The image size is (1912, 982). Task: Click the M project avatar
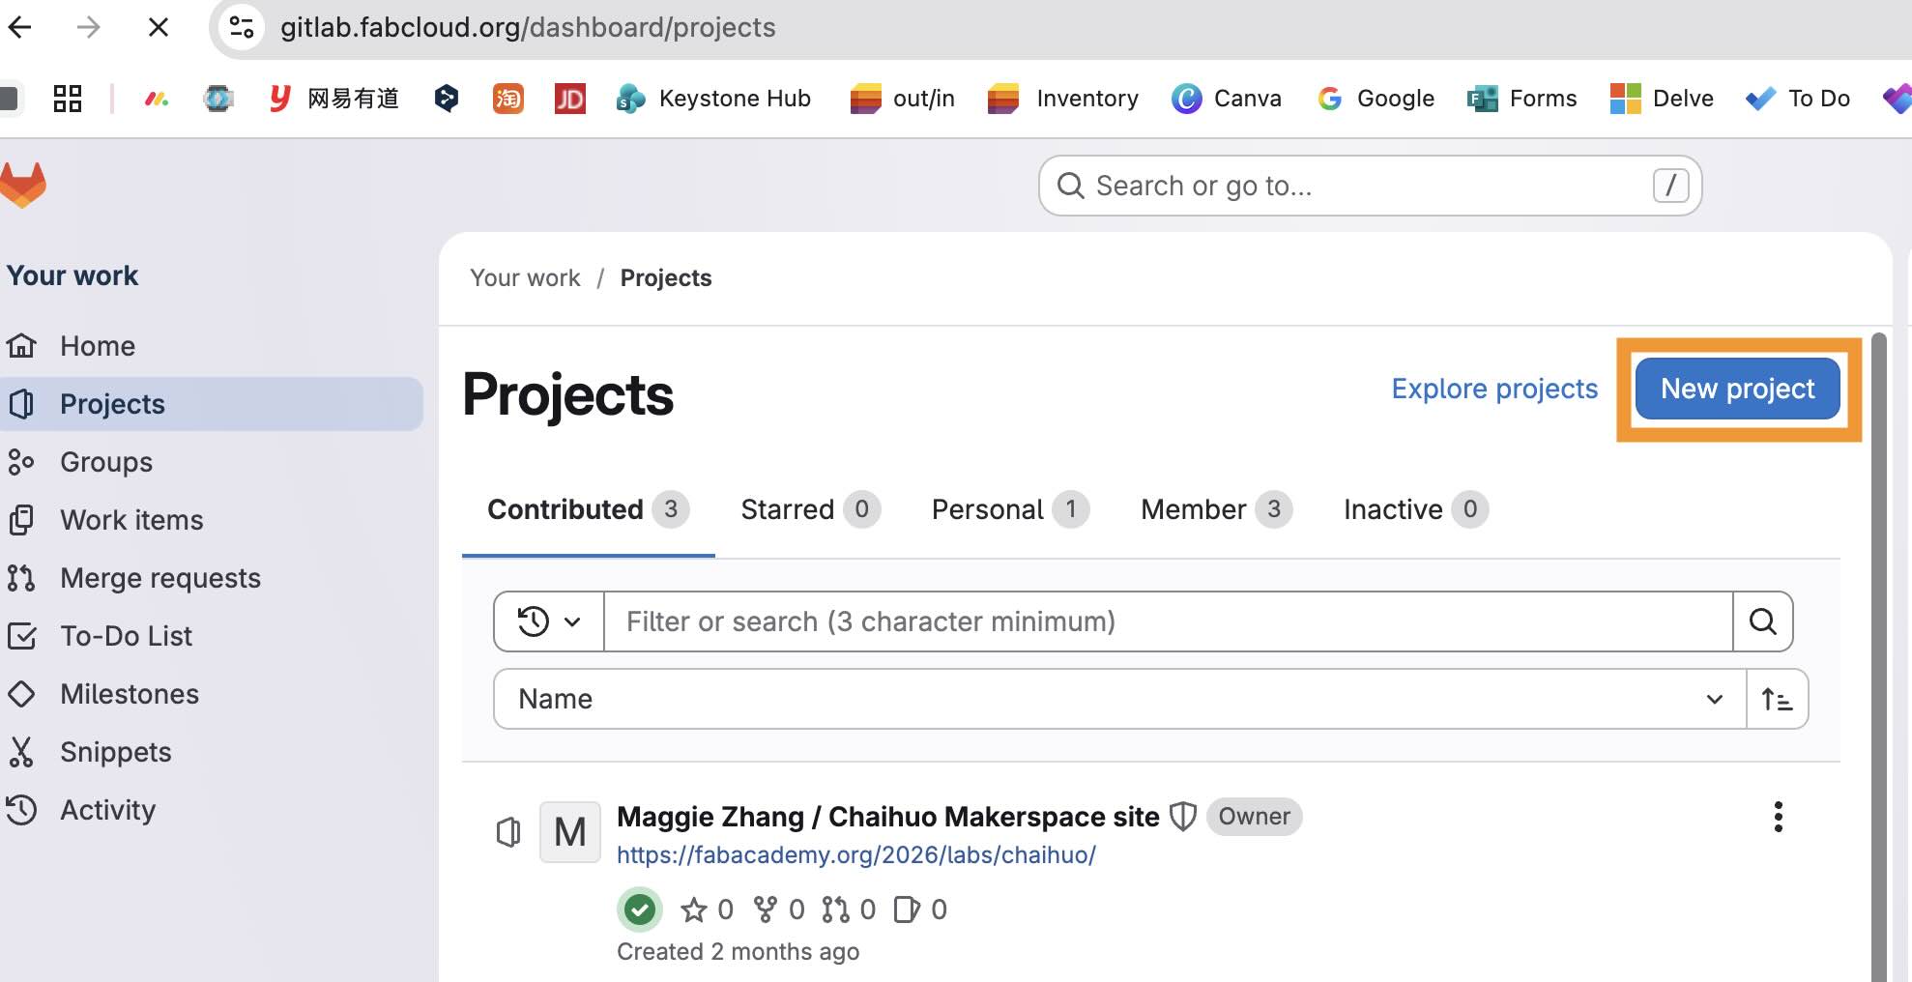click(x=569, y=831)
